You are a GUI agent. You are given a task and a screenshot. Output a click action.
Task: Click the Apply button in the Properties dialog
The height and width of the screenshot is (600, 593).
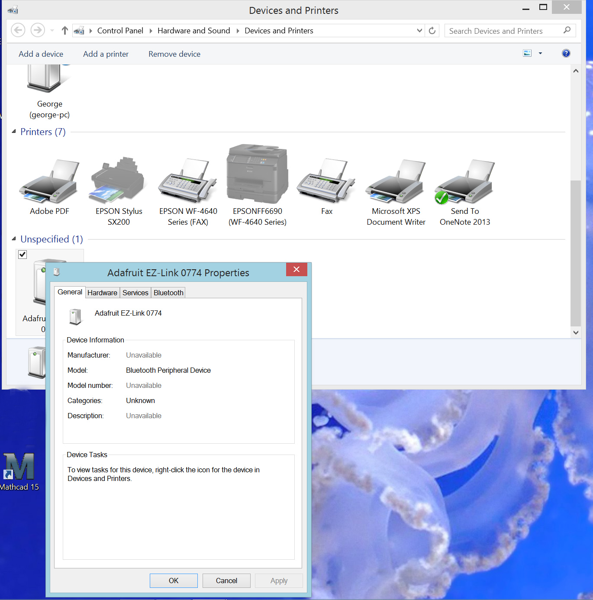[x=279, y=581]
